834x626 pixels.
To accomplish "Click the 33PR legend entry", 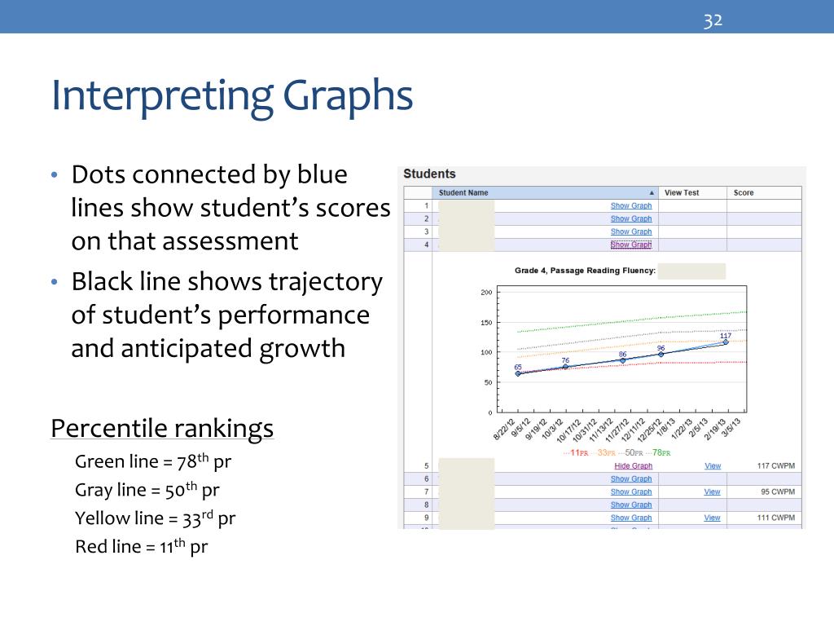I will 603,453.
